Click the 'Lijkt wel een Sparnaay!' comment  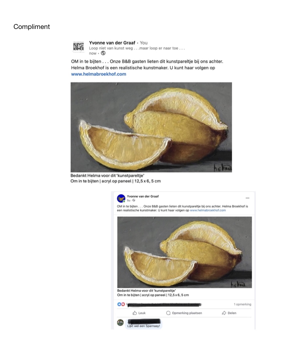(144, 326)
